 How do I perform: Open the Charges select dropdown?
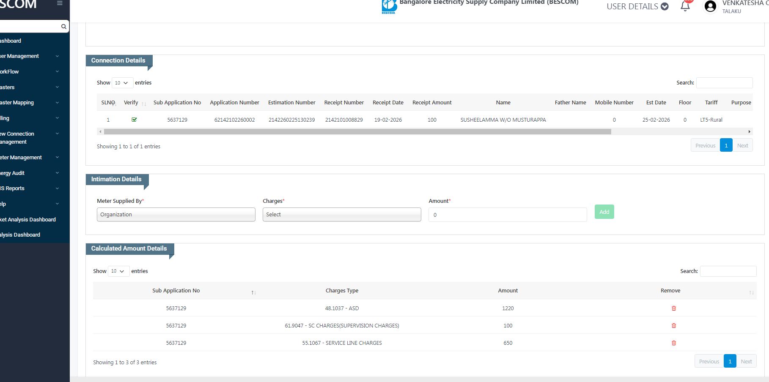pos(342,215)
